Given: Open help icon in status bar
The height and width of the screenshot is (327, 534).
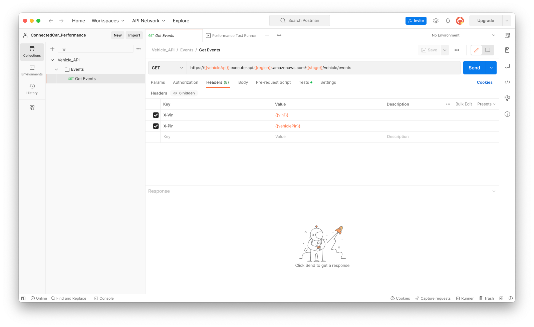Looking at the screenshot, I should (511, 298).
